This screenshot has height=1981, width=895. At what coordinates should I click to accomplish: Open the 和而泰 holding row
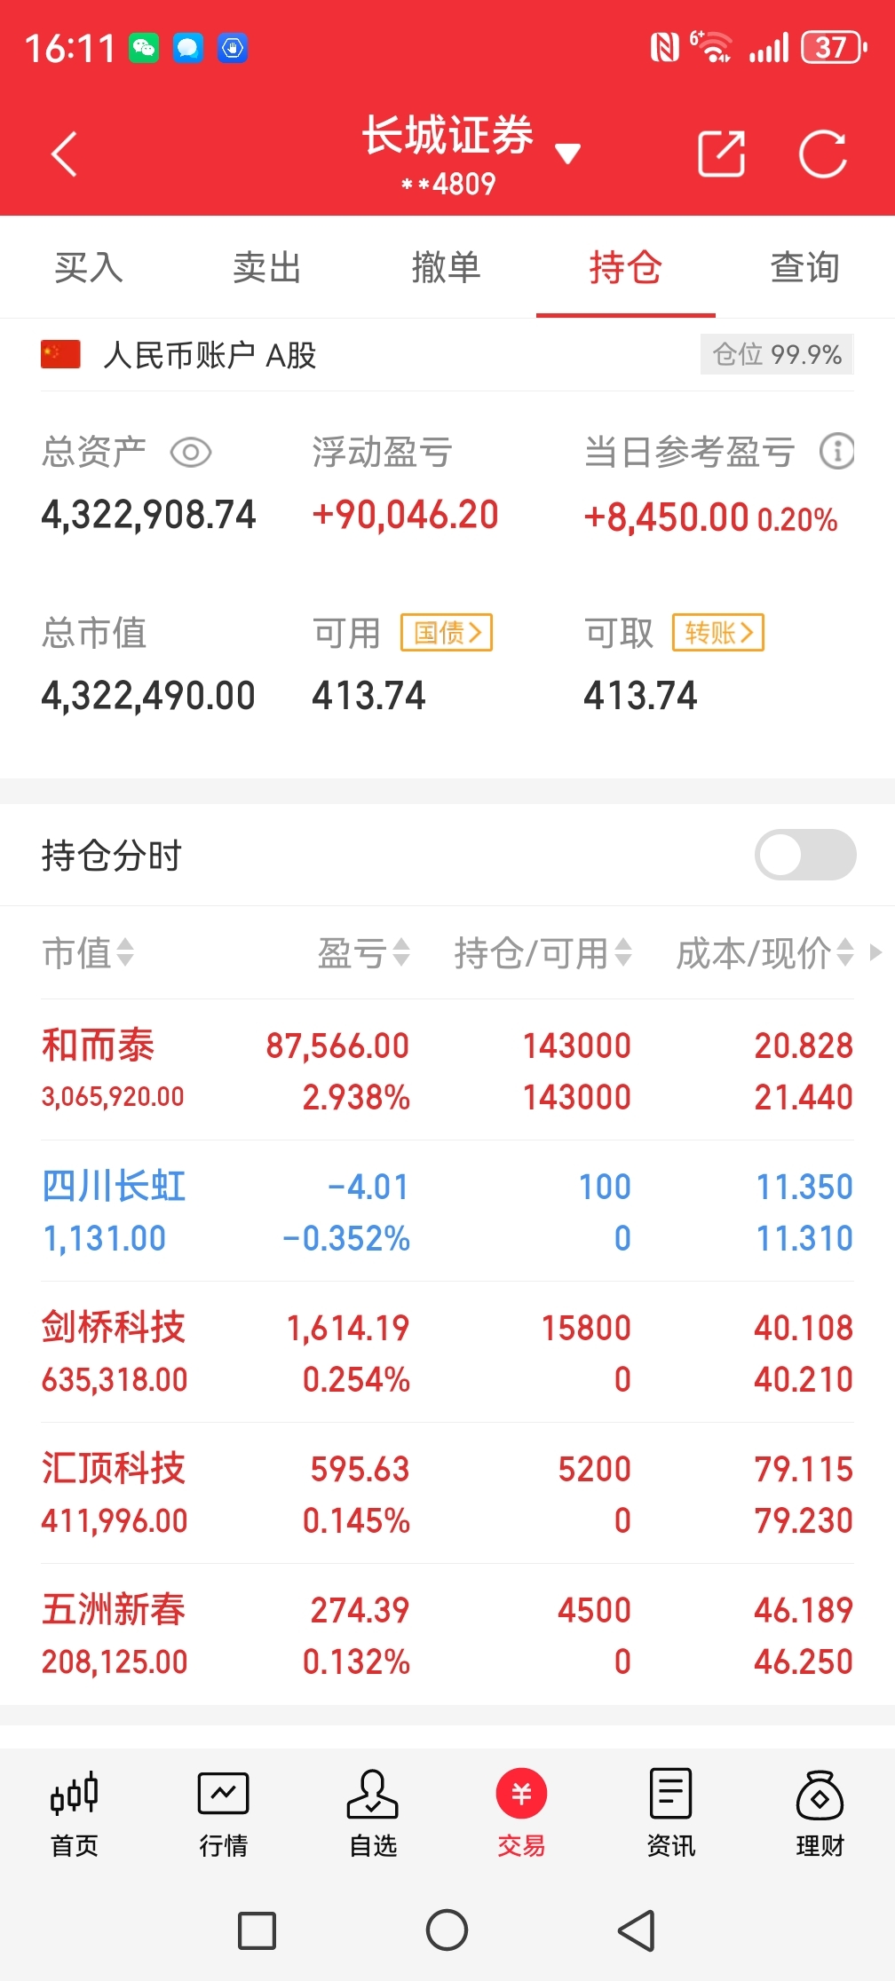click(447, 1069)
